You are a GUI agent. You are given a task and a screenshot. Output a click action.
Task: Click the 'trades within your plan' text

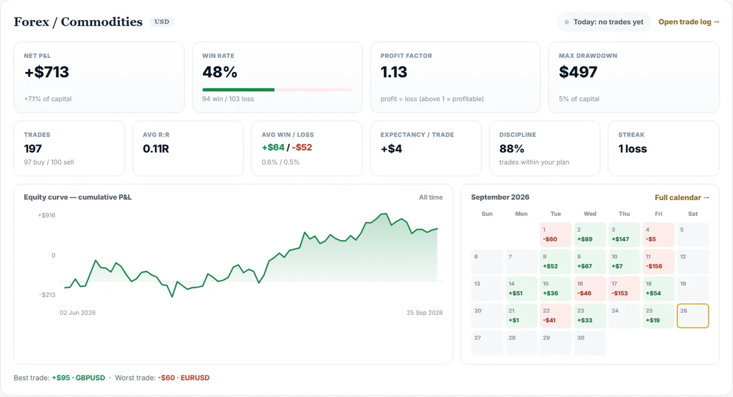pos(534,162)
